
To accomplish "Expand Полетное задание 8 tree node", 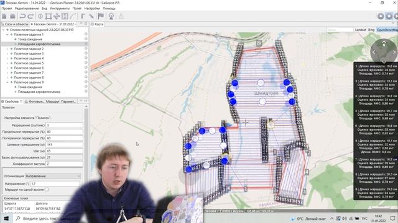I will pyautogui.click(x=7, y=77).
